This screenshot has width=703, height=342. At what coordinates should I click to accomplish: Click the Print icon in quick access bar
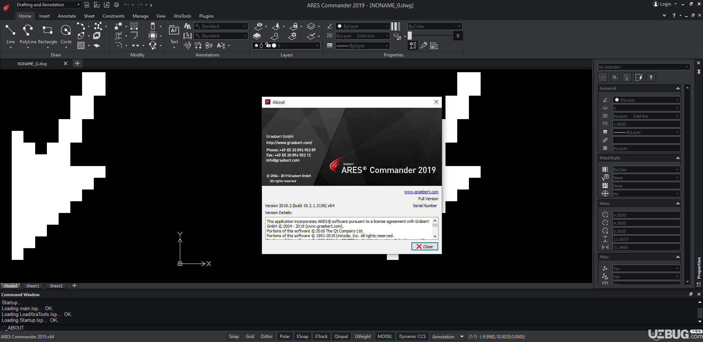click(x=116, y=5)
